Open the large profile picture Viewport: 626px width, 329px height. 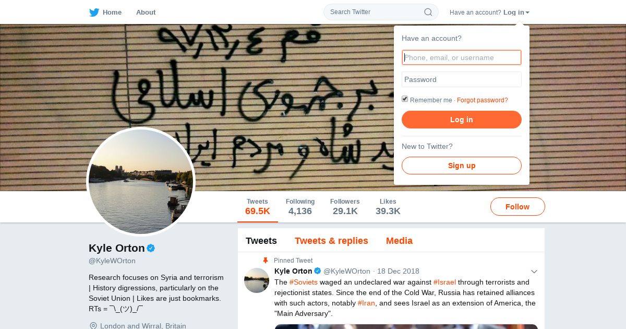(141, 182)
